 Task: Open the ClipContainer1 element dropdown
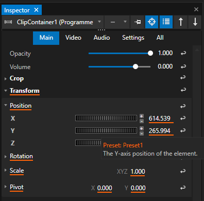pos(99,22)
